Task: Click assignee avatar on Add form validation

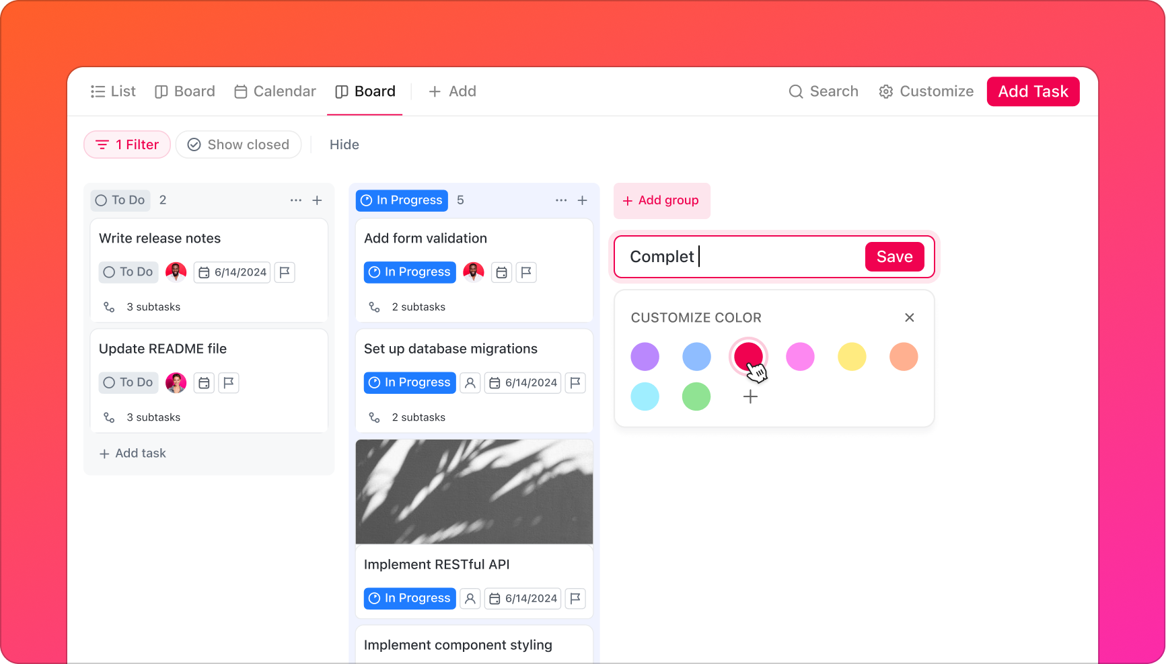Action: pos(474,272)
